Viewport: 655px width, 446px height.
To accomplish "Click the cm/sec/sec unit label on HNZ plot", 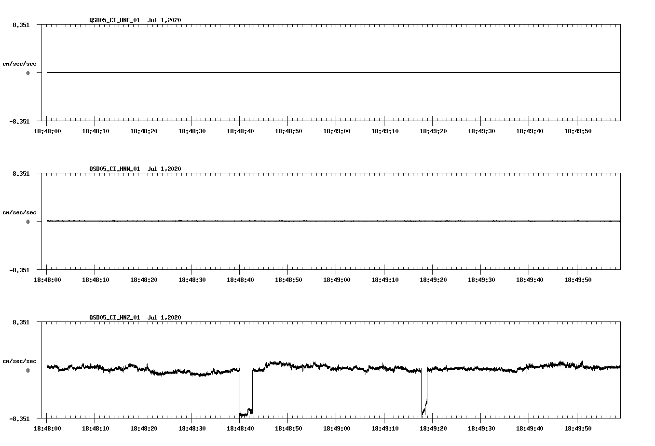I will 19,361.
